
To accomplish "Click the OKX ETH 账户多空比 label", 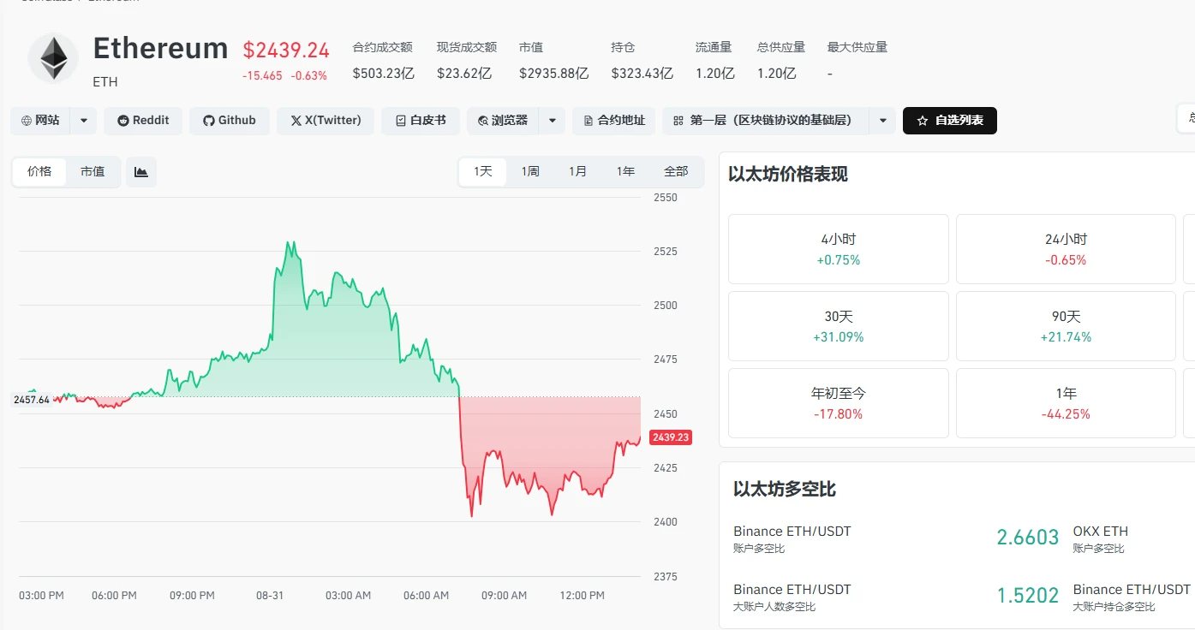I will 1101,539.
